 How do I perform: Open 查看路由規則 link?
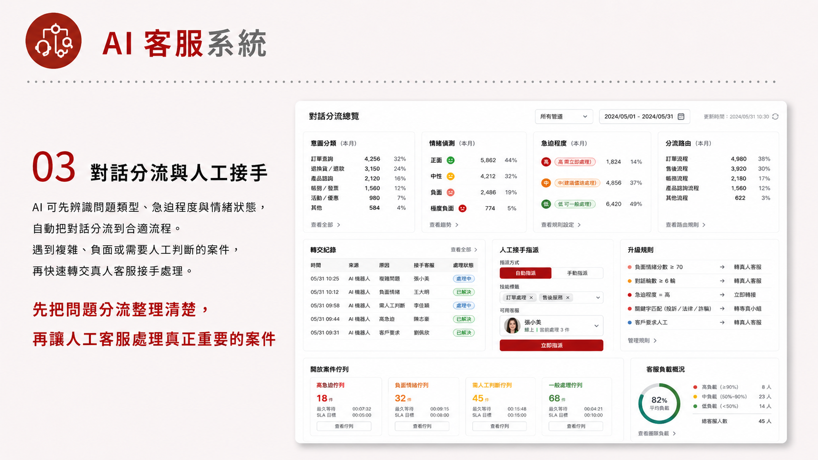coord(685,225)
